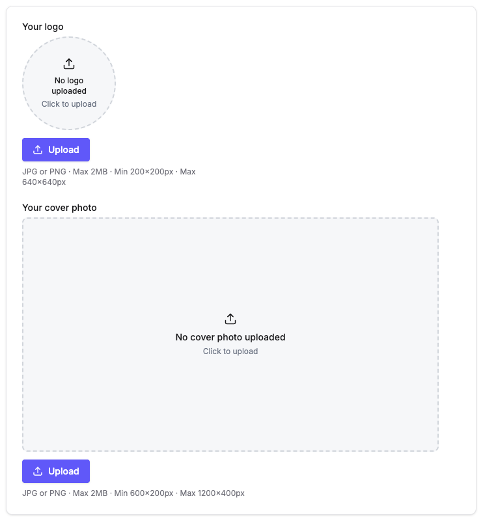Click the 'Your logo' heading label
This screenshot has height=522, width=483.
coord(43,27)
